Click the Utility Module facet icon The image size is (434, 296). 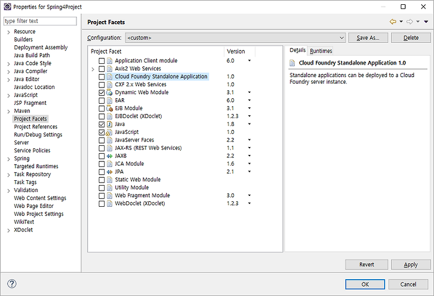pos(110,187)
